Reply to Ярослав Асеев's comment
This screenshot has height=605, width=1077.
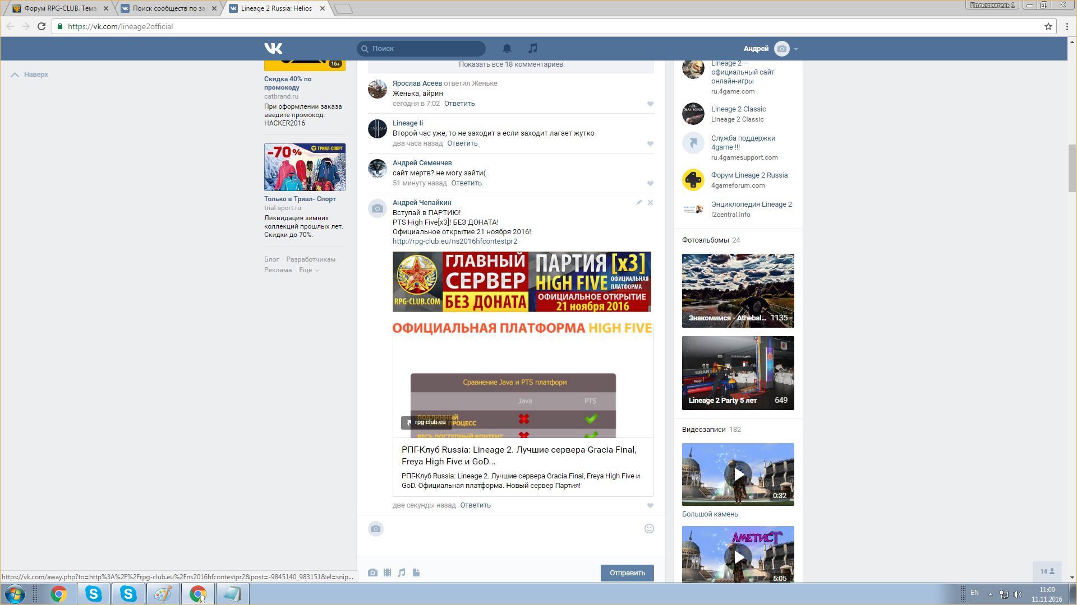tap(459, 104)
